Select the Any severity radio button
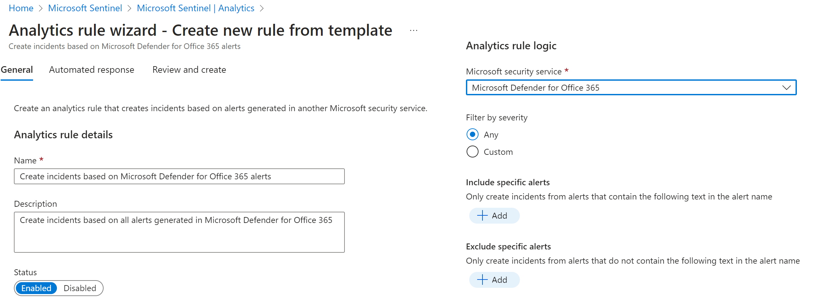823x304 pixels. [472, 135]
